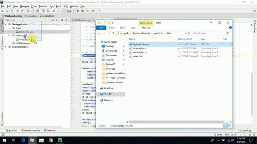257x144 pixels.
Task: Open Explorer address history dropdown
Action: (x=185, y=33)
